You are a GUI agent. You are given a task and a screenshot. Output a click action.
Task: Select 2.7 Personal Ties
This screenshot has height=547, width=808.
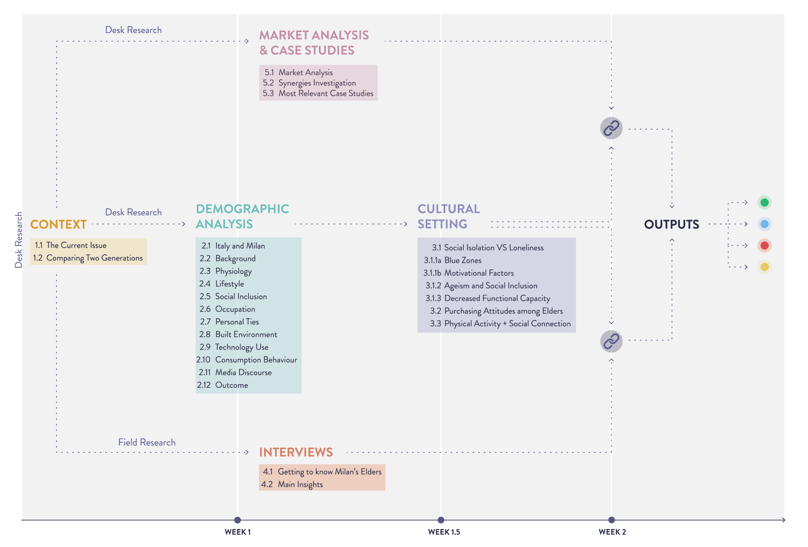[229, 321]
